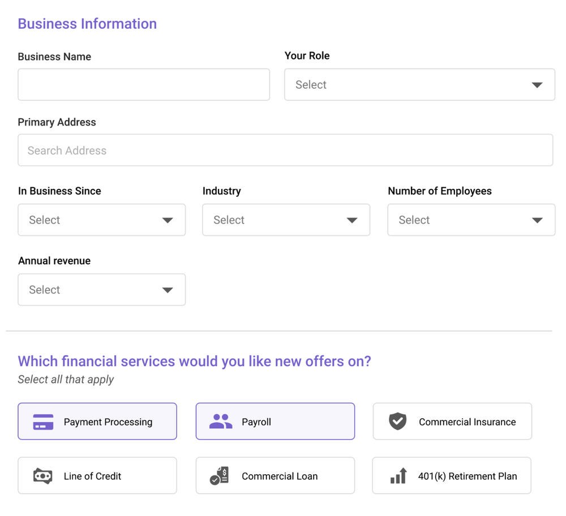The height and width of the screenshot is (516, 566).
Task: Click the Payroll people icon
Action: pyautogui.click(x=221, y=421)
